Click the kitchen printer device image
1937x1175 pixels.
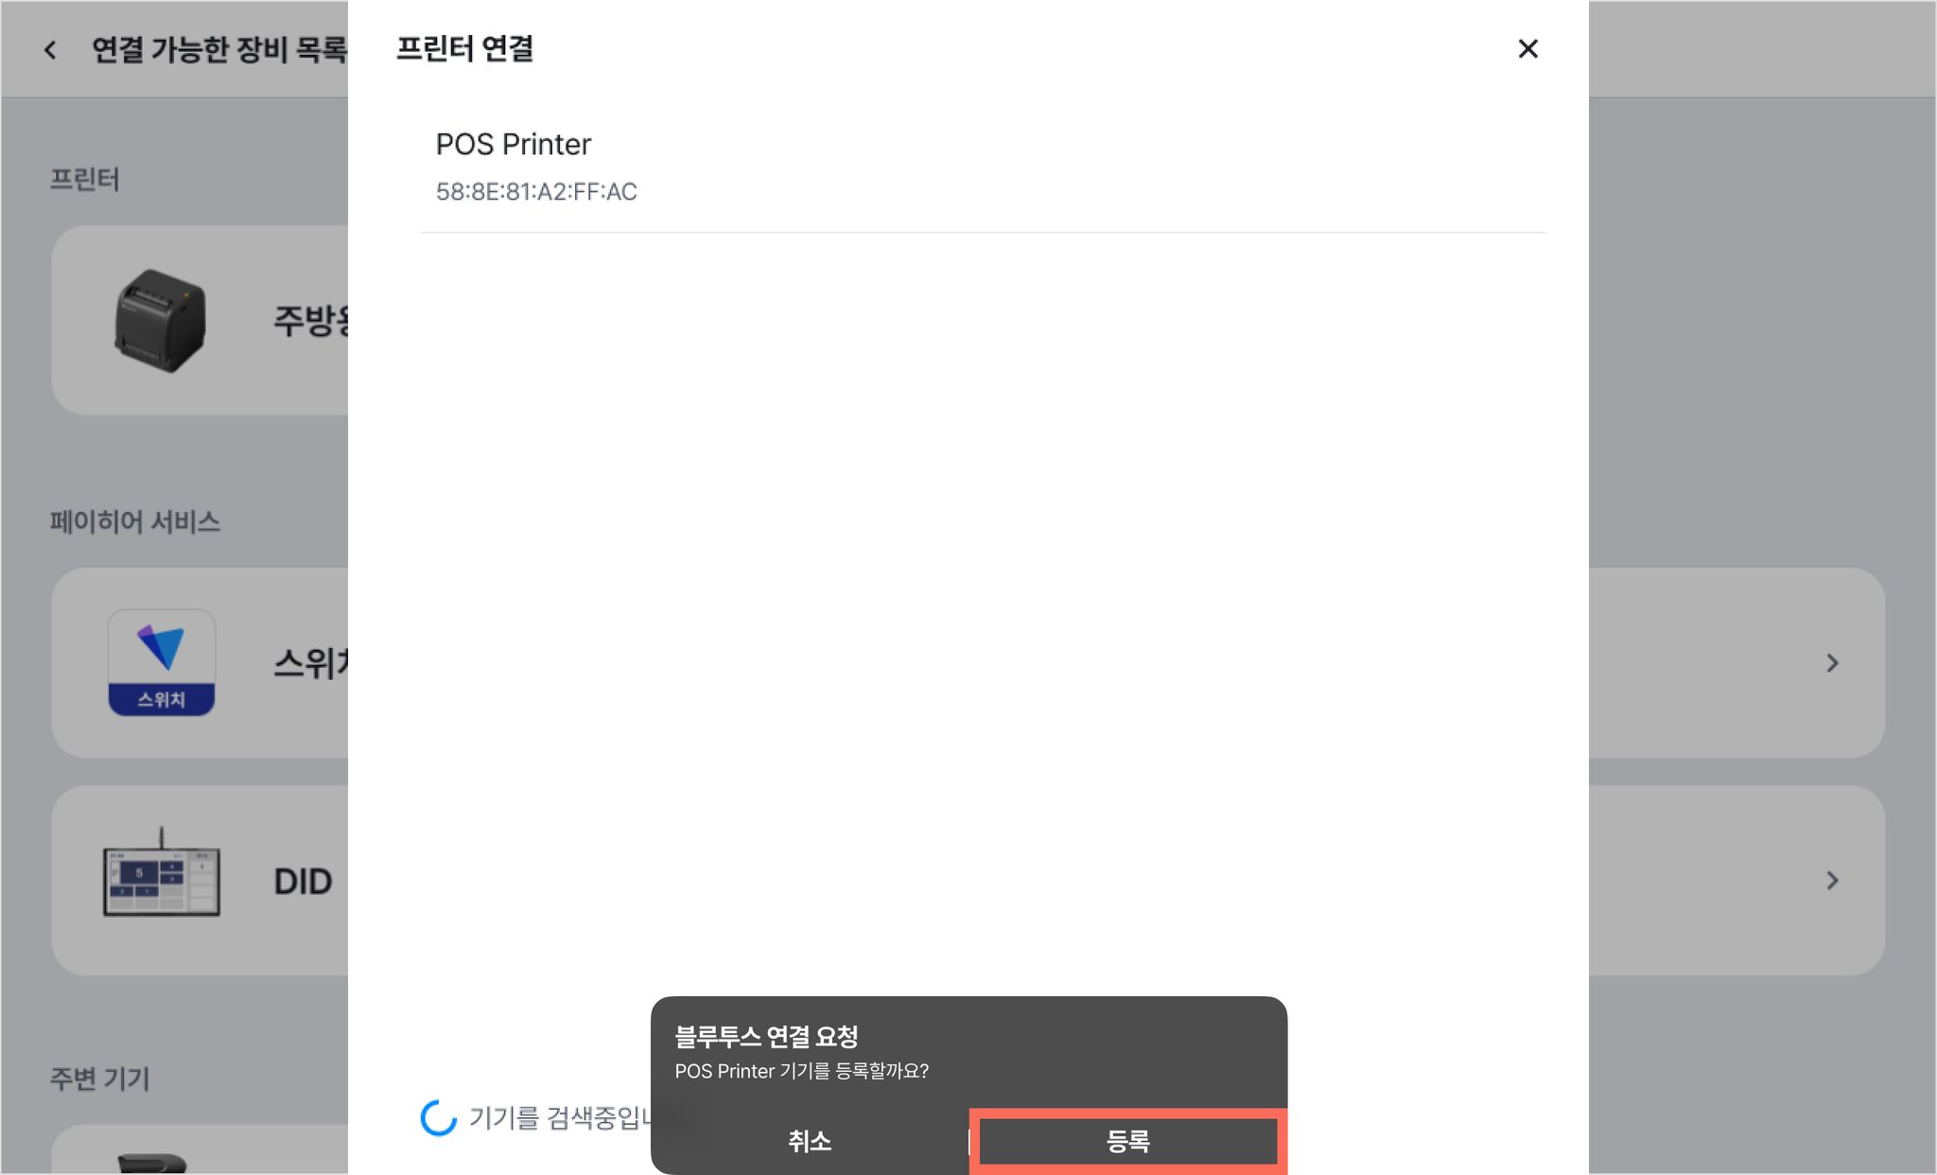pos(160,320)
